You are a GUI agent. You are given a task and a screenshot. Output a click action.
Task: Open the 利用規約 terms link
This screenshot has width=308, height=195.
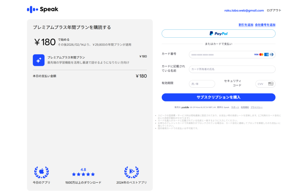click(245, 107)
